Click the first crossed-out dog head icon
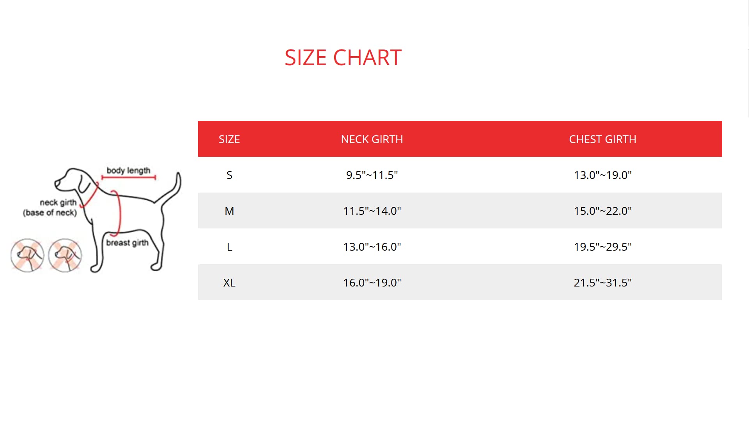Image resolution: width=751 pixels, height=421 pixels. [27, 255]
